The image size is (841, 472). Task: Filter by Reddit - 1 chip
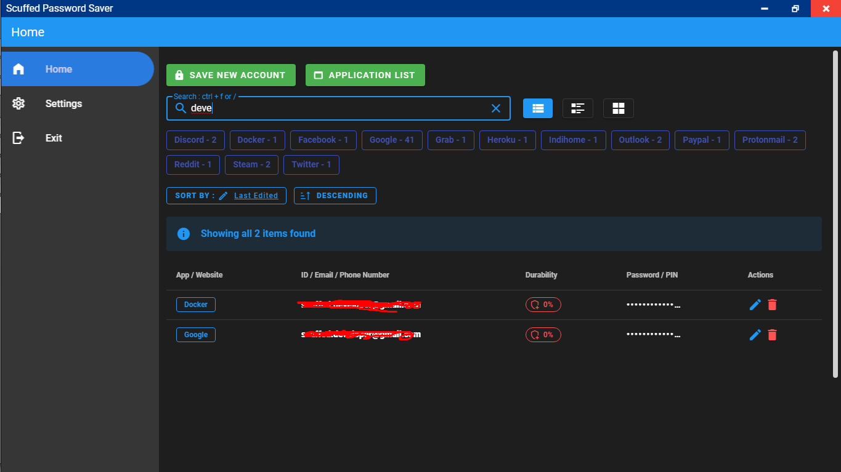pos(193,164)
